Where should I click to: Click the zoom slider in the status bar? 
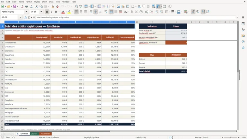pos(231,137)
